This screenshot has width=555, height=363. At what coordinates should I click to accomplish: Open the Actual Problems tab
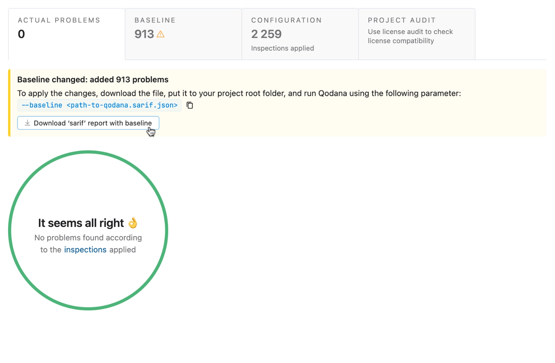(67, 34)
